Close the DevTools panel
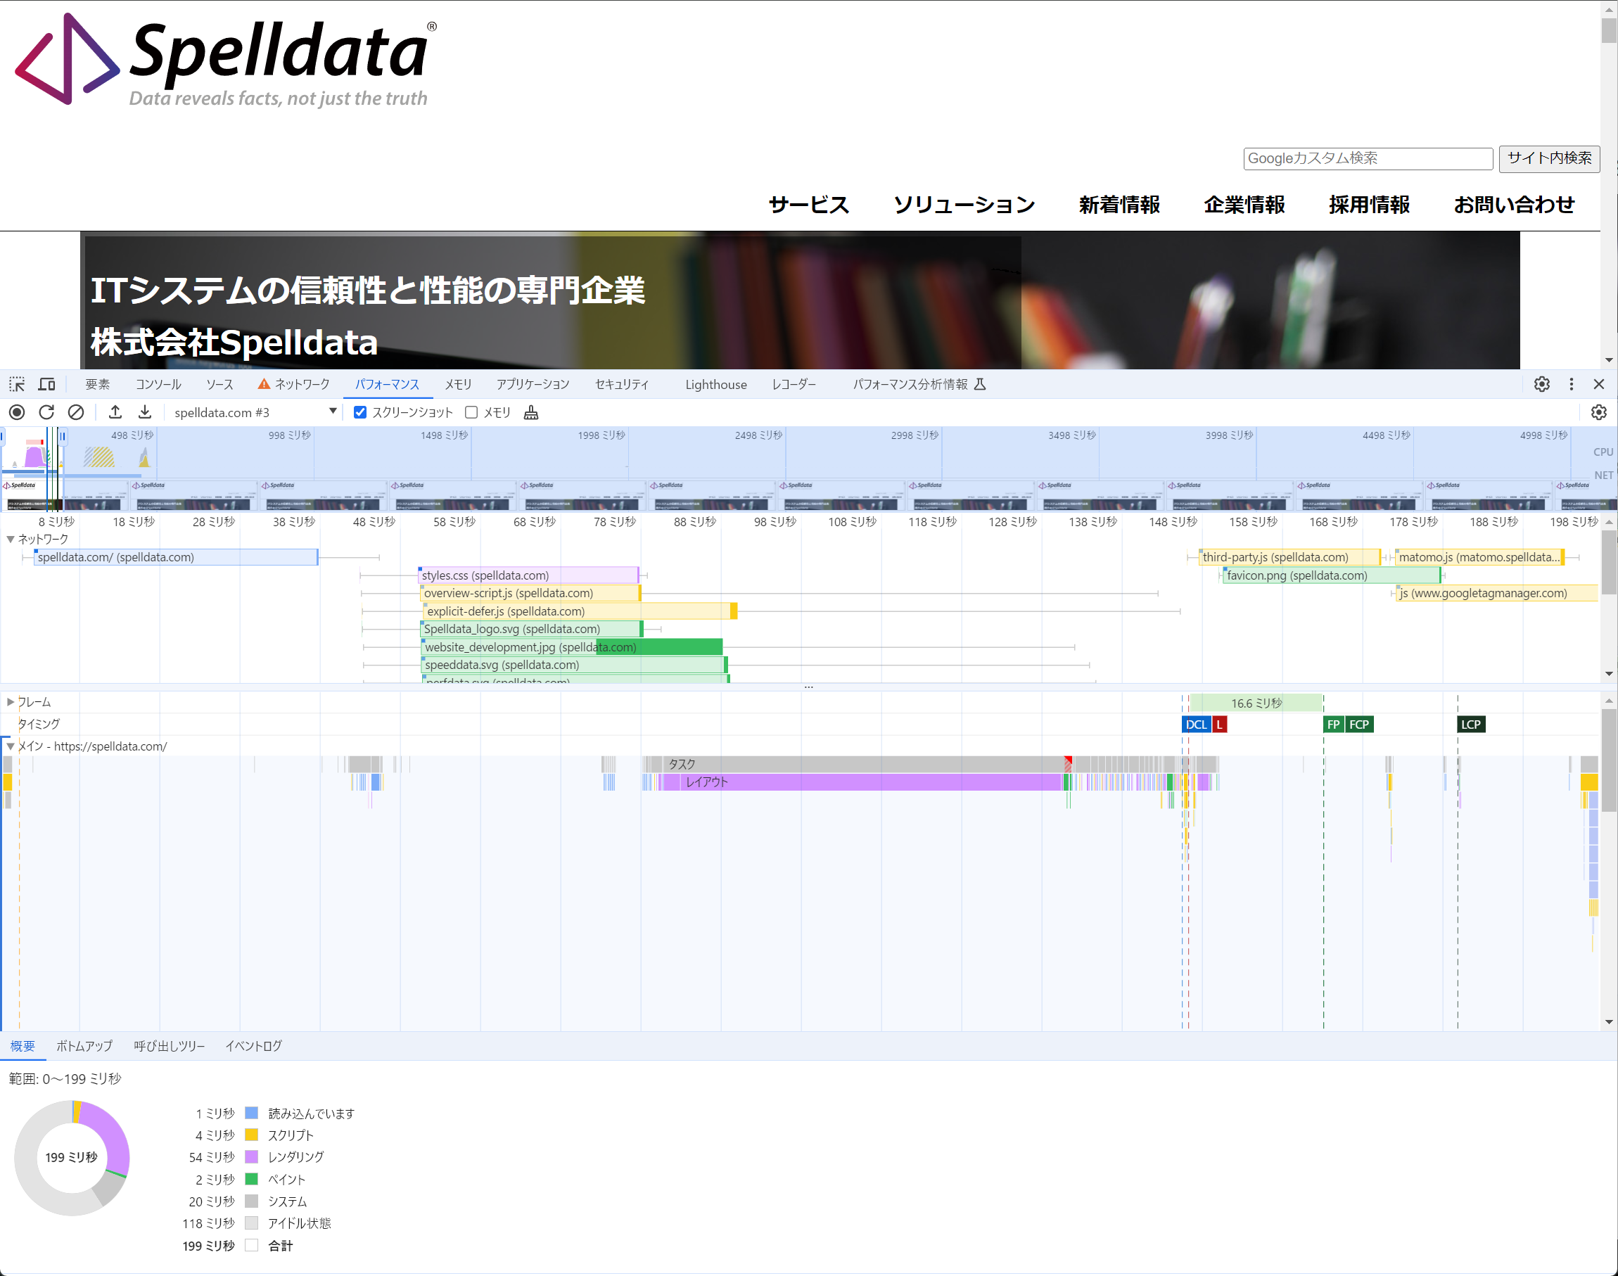 [1598, 384]
